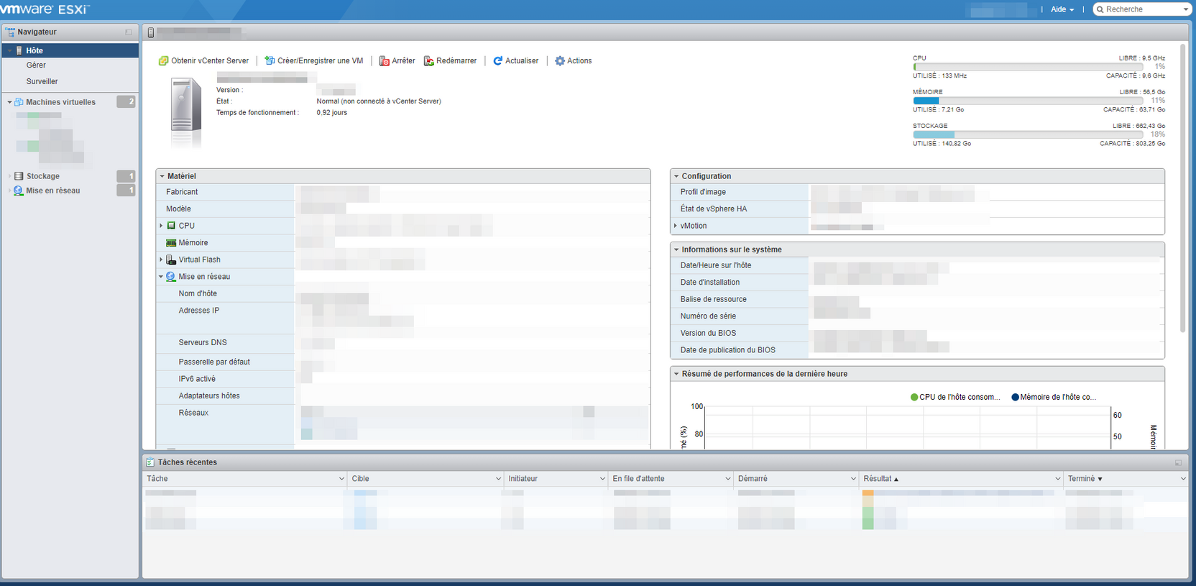Click the Obtenir vCenter Server button

[203, 61]
